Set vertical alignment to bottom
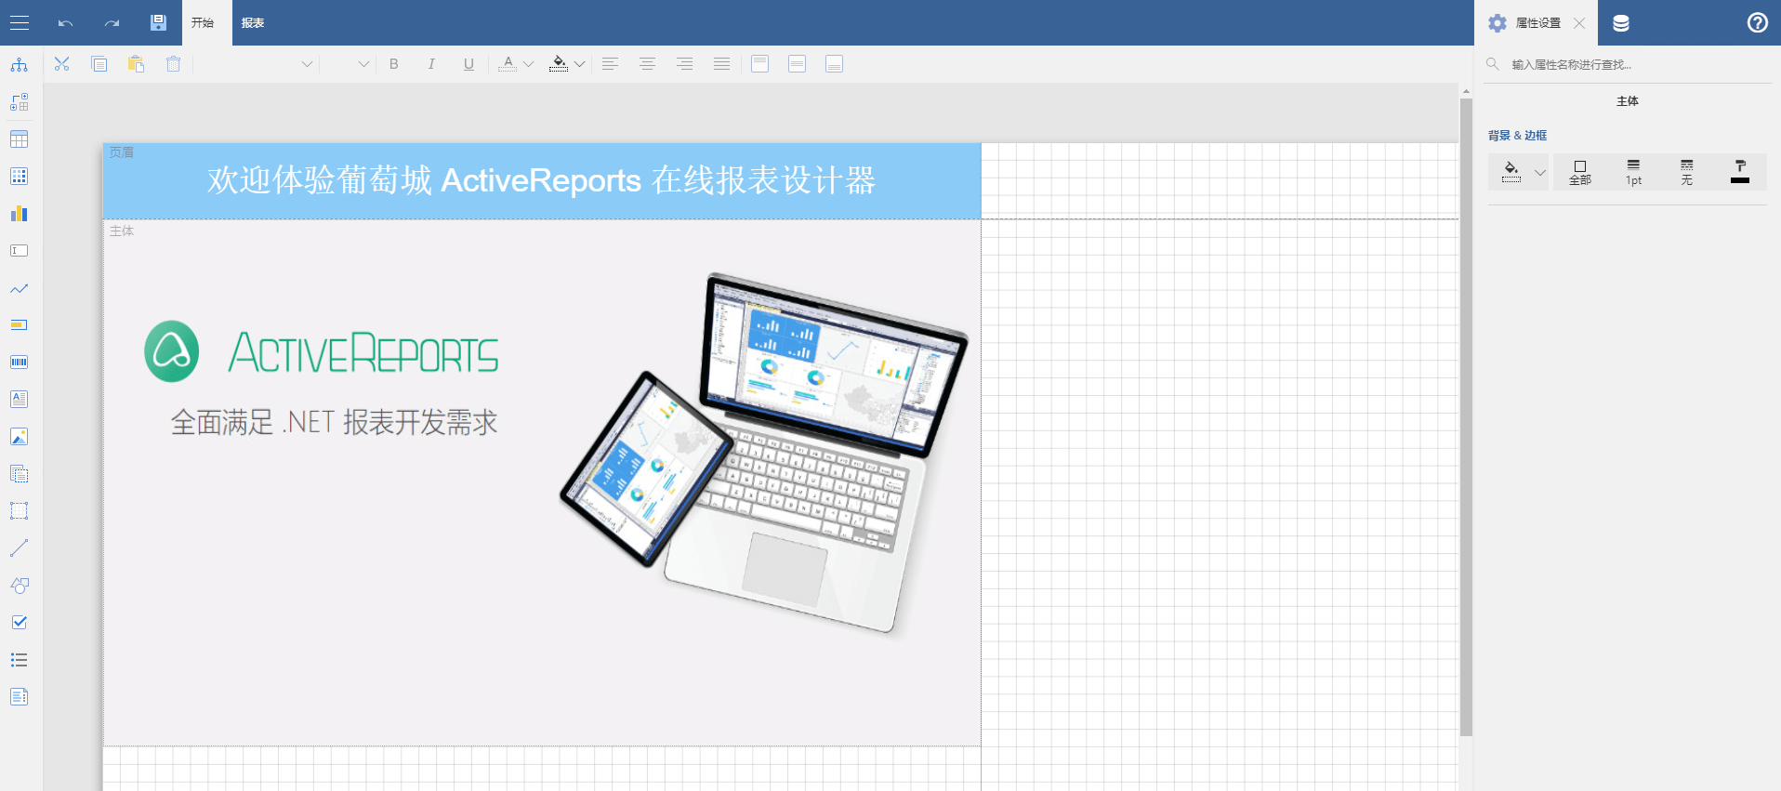Image resolution: width=1781 pixels, height=791 pixels. (835, 64)
